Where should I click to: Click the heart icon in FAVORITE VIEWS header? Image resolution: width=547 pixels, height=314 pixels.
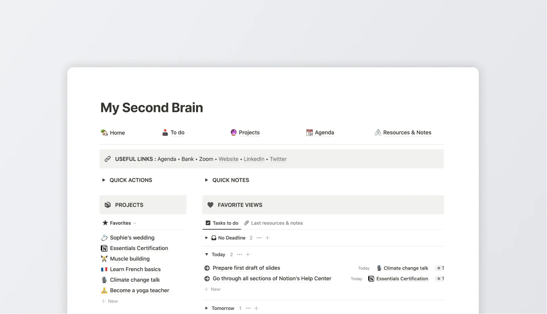(210, 205)
